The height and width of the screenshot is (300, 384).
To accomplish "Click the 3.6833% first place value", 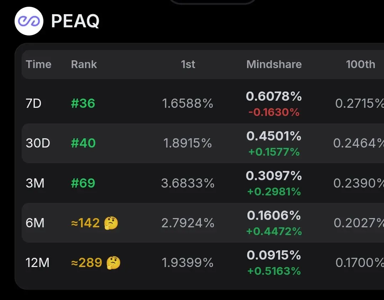I will pos(188,183).
